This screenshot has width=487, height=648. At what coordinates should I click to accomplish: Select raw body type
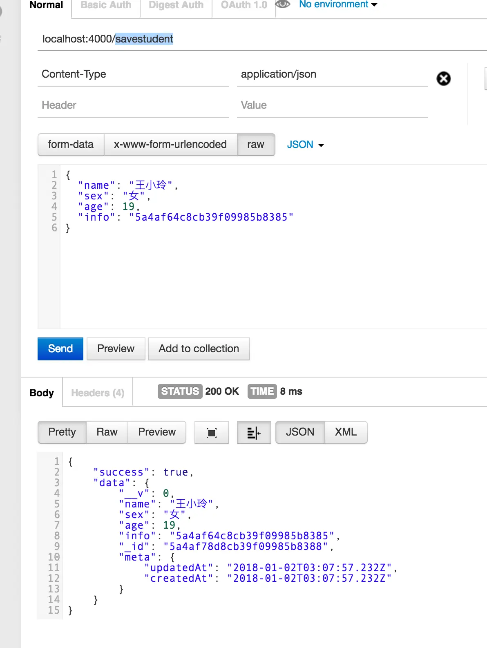(x=256, y=145)
